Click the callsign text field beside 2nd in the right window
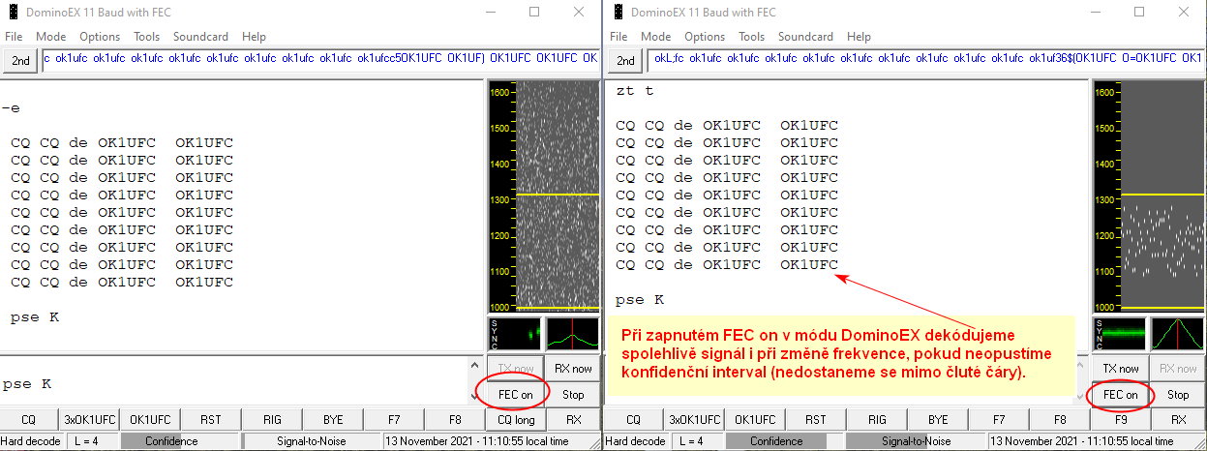This screenshot has height=451, width=1207. click(926, 60)
